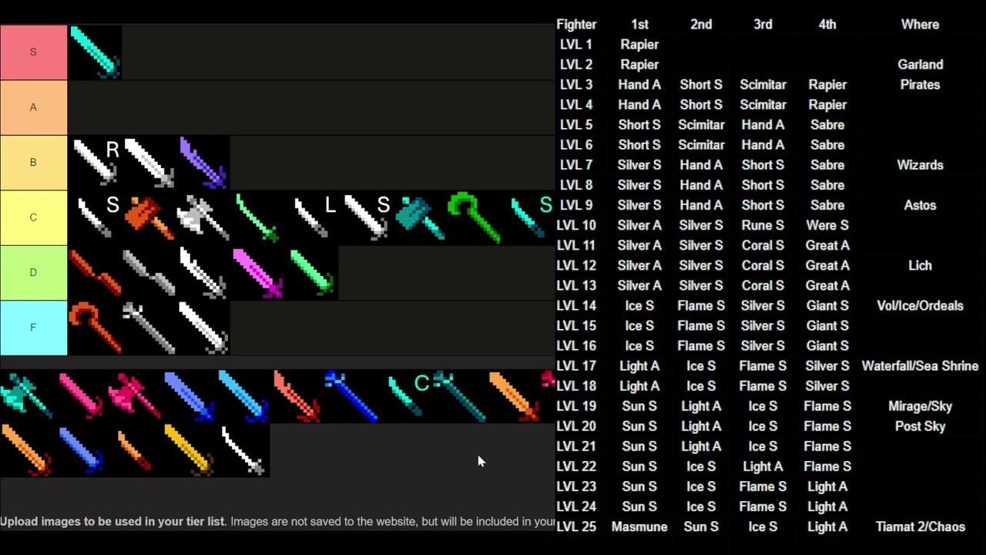Click the 'Post Sky' cell

point(920,426)
